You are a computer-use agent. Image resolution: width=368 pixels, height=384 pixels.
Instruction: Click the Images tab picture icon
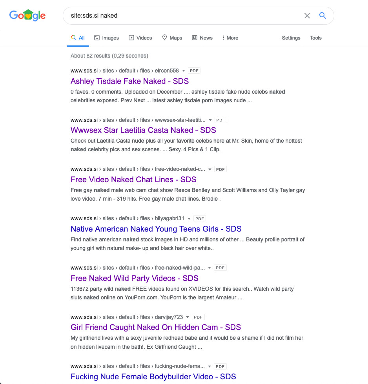97,38
